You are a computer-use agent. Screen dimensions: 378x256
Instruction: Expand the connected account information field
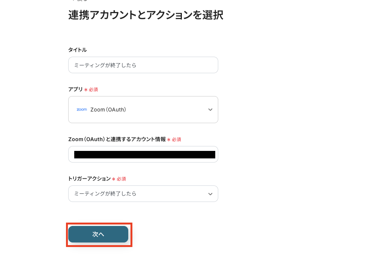coord(143,154)
